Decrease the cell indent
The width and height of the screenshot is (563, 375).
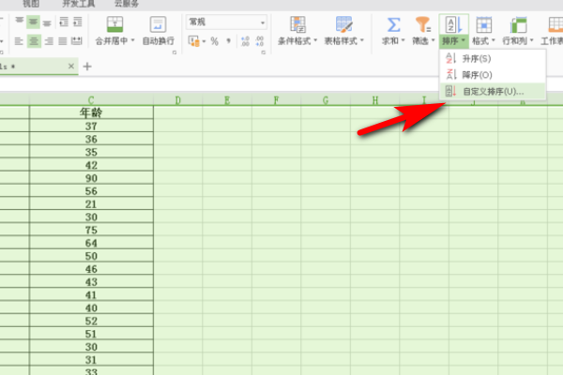click(64, 22)
